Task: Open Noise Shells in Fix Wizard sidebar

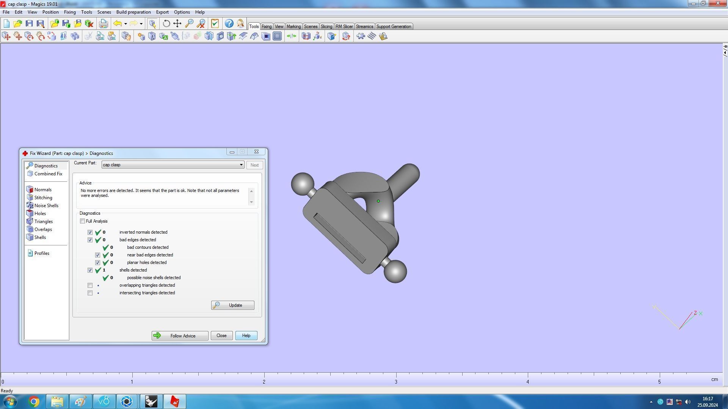Action: [x=46, y=206]
